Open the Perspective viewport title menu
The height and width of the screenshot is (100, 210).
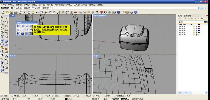[x=100, y=16]
